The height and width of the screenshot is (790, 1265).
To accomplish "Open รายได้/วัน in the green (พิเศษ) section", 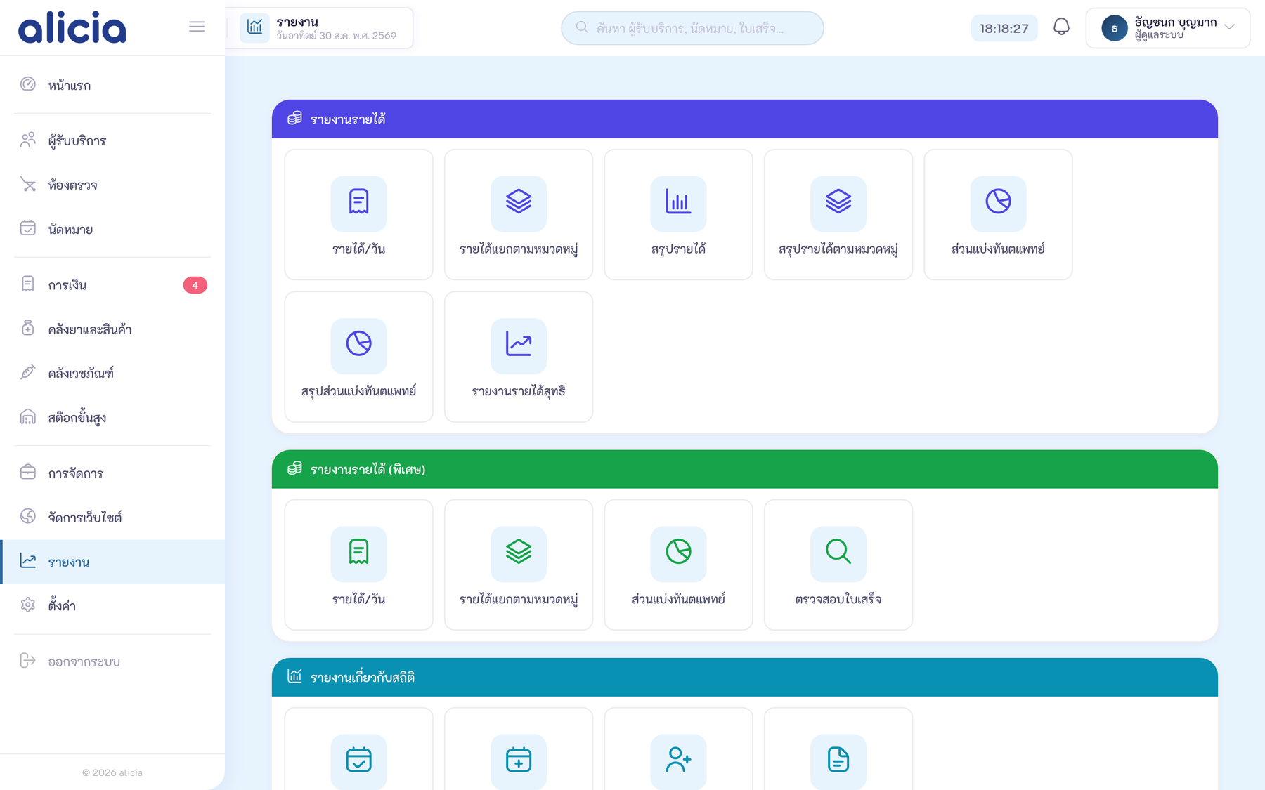I will click(x=358, y=565).
